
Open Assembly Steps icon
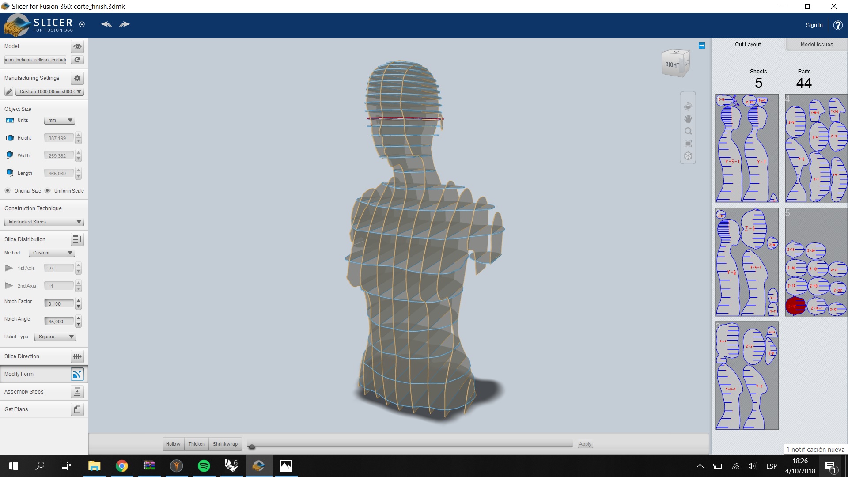(77, 392)
